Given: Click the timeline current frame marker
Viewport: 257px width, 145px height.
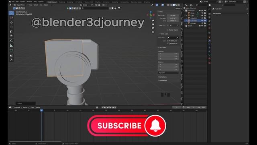Looking at the screenshot, I should click(x=41, y=110).
